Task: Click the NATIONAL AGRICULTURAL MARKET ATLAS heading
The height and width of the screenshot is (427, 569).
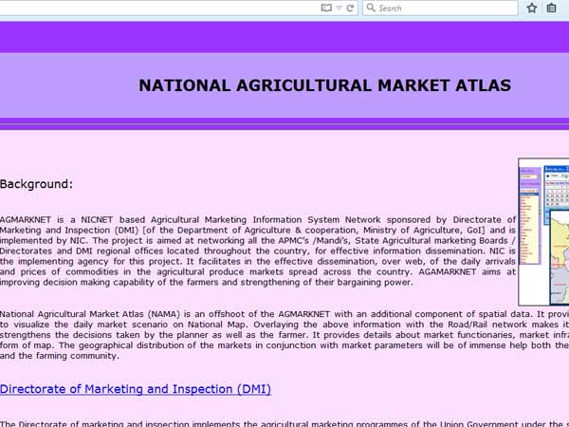Action: point(324,85)
